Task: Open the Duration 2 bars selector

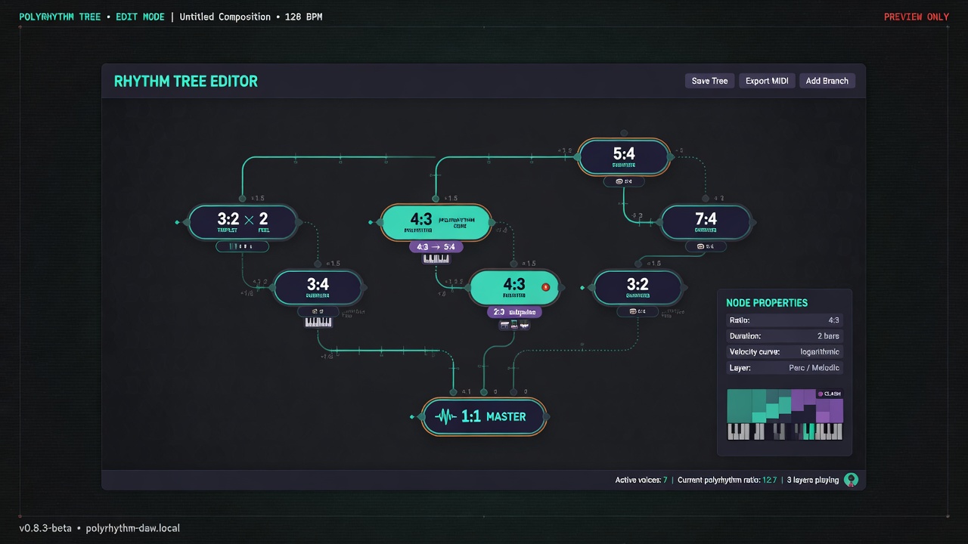Action: 784,336
